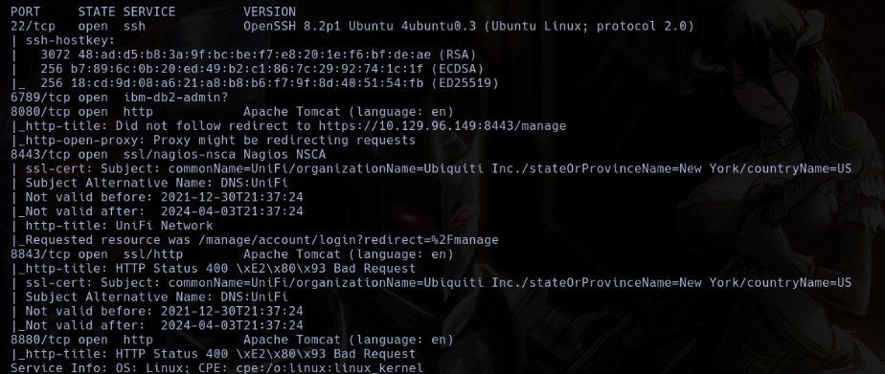885x374 pixels.
Task: Click the Service Info OS Linux line
Action: tap(216, 368)
